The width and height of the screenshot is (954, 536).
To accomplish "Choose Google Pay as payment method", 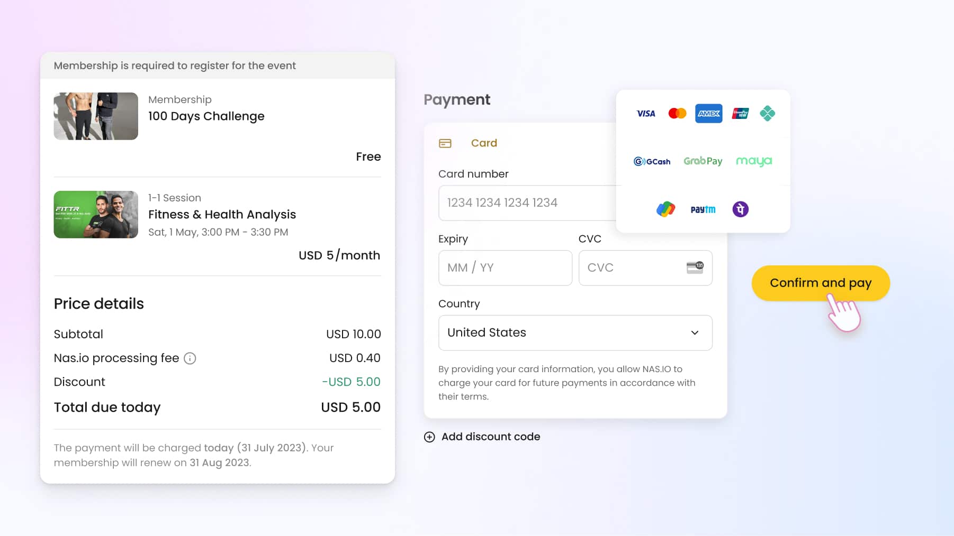I will point(665,209).
